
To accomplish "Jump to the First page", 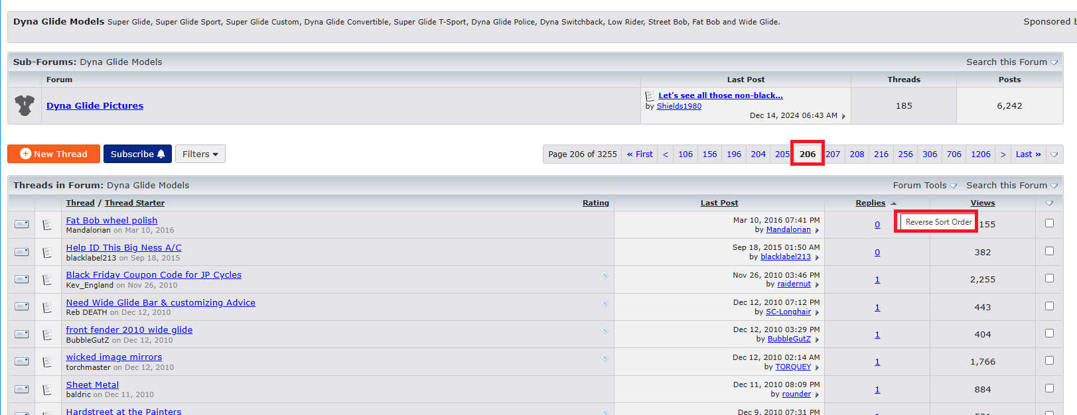I will tap(640, 154).
